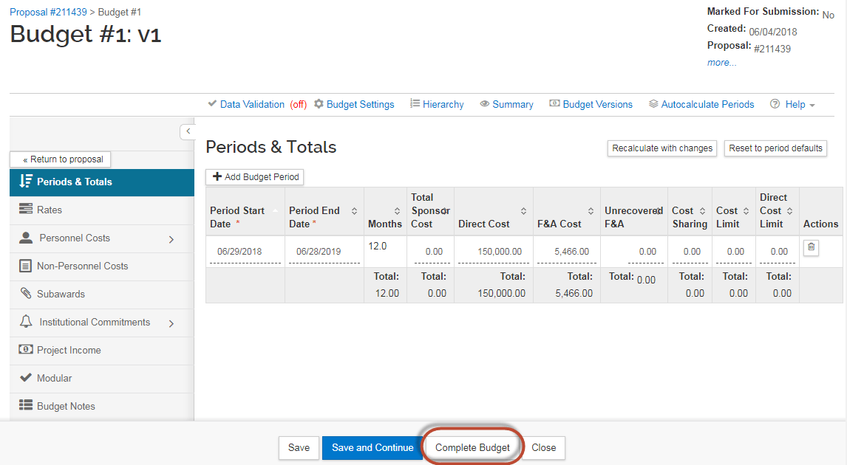Click the Non-Personnel Costs document icon
The height and width of the screenshot is (465, 847).
point(25,266)
